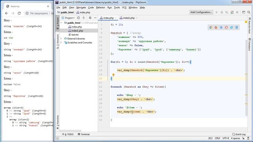
Task: Open Project panel settings gear
Action: coord(90,18)
